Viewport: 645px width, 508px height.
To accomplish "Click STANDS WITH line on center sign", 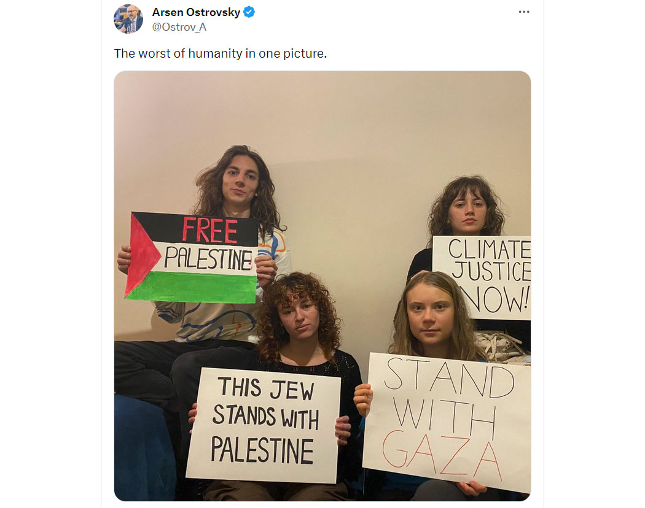I will tap(266, 417).
